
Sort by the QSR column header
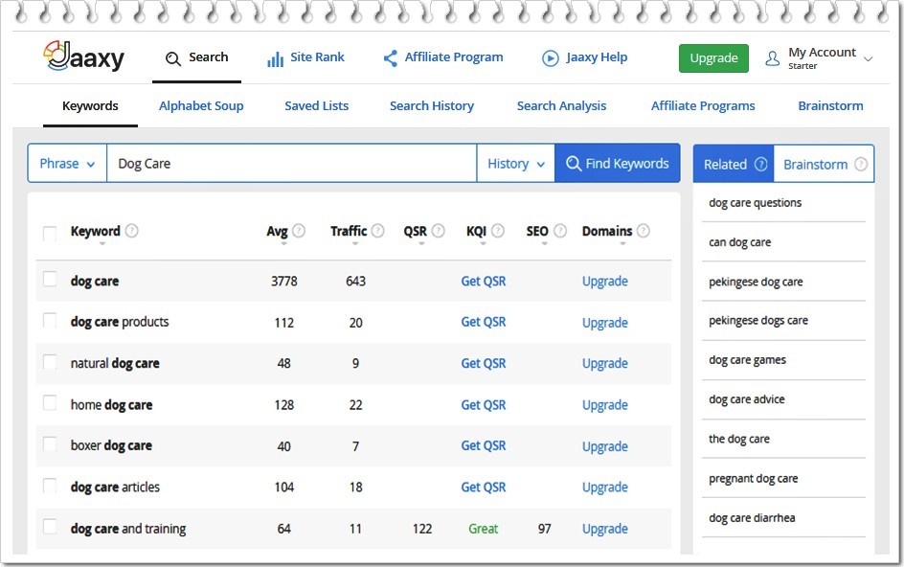point(415,231)
